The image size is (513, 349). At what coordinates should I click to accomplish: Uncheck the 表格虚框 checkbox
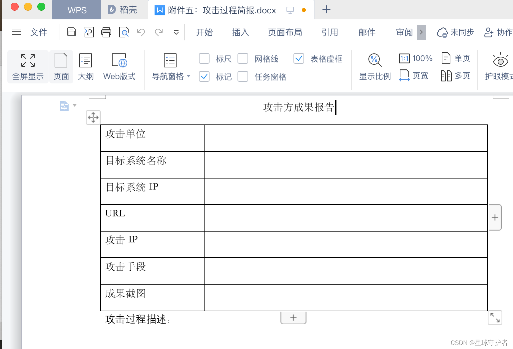[299, 58]
